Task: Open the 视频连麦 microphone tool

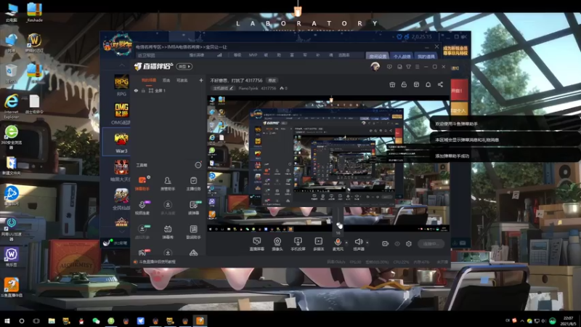Action: [142, 208]
